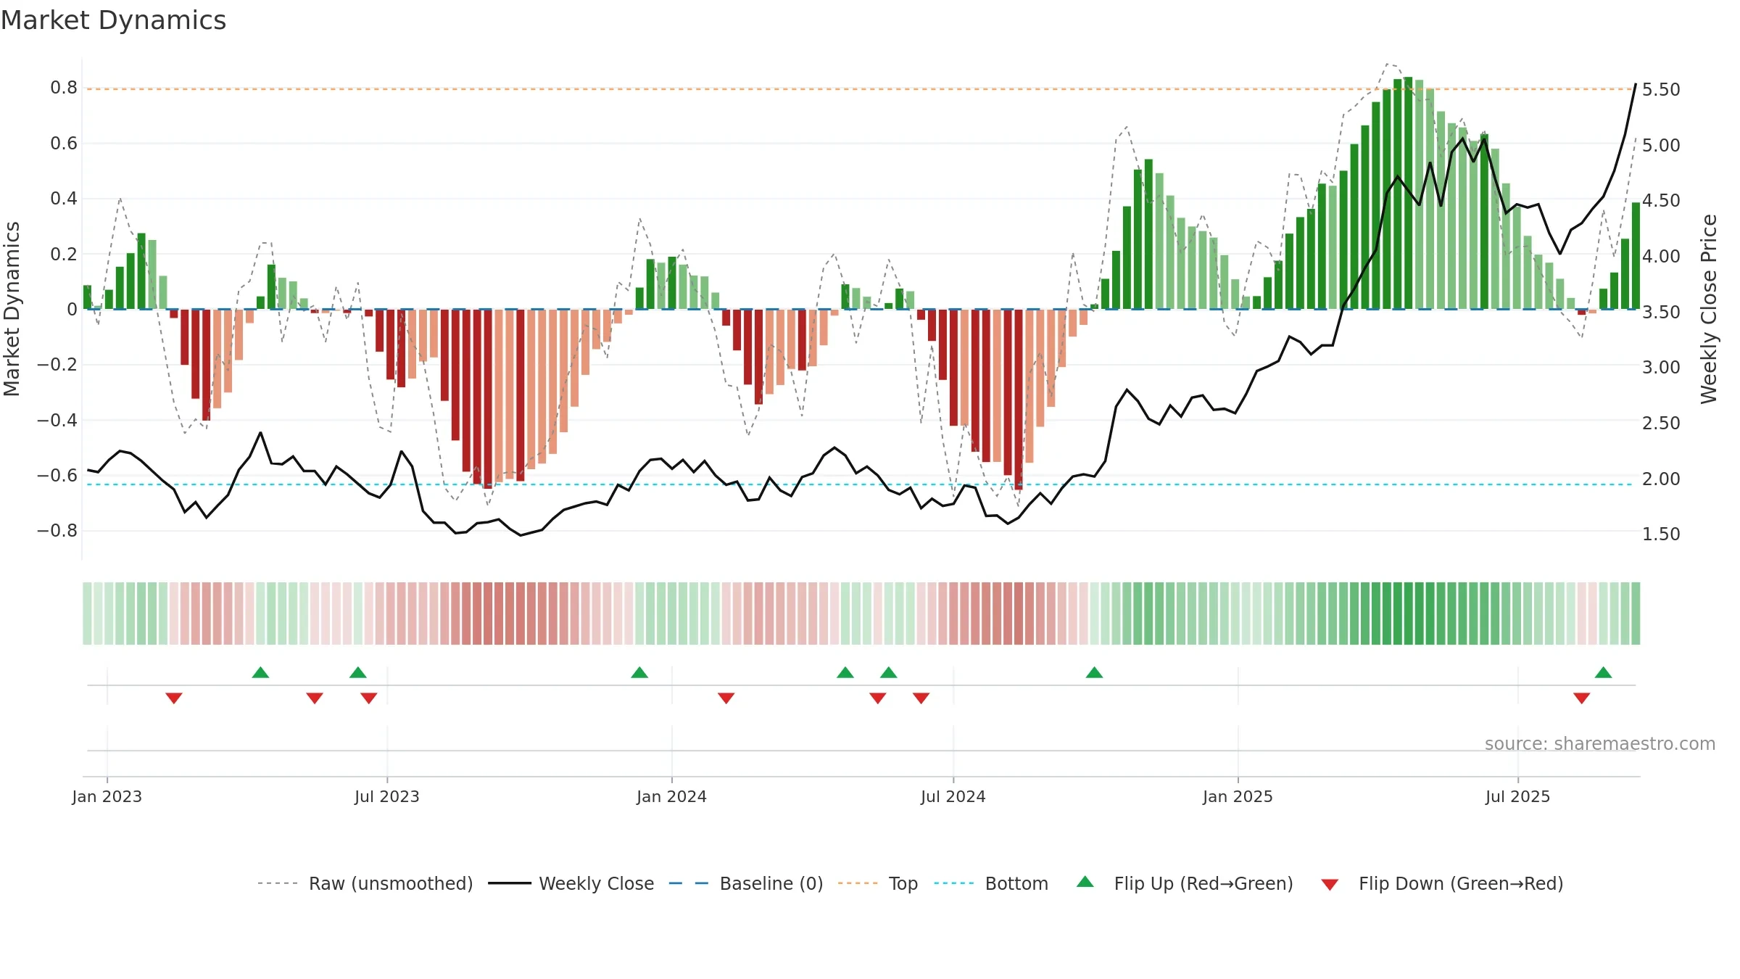Screen dimensions: 1740x979
Task: Click the 2.50 price tick on the right axis
Action: click(1661, 423)
